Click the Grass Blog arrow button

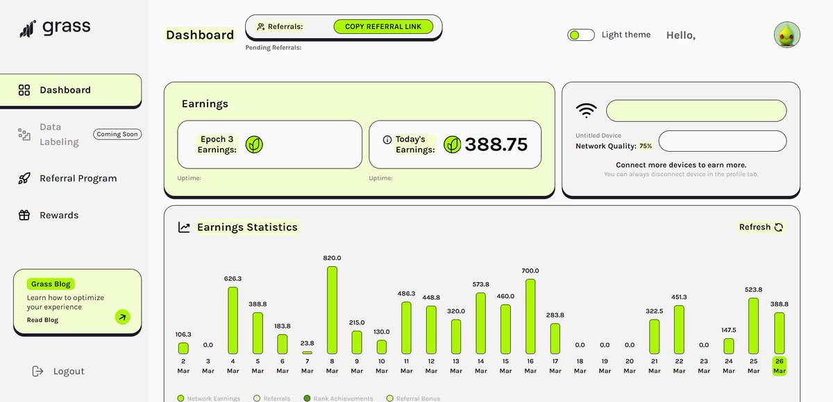pos(122,317)
